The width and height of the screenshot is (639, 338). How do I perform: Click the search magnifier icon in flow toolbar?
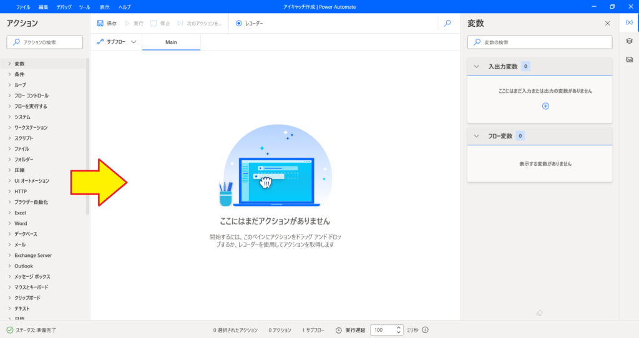(447, 23)
